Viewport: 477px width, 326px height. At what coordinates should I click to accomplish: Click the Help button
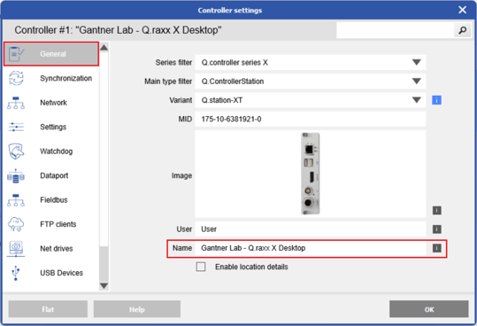(x=137, y=309)
